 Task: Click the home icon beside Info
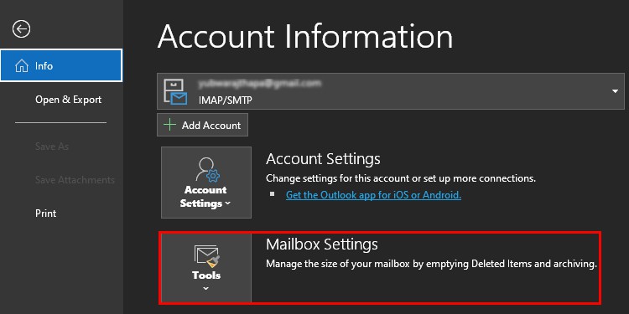[x=22, y=65]
